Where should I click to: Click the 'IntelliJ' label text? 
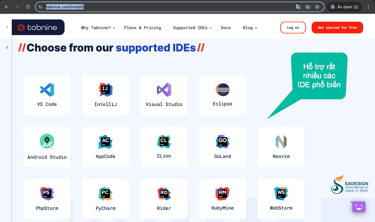(105, 104)
